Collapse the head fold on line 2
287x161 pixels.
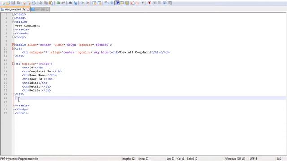pyautogui.click(x=13, y=18)
